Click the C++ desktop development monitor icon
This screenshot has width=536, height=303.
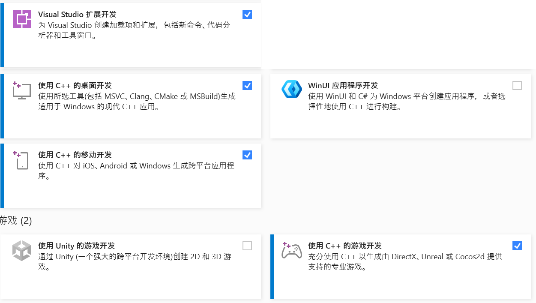click(x=22, y=90)
